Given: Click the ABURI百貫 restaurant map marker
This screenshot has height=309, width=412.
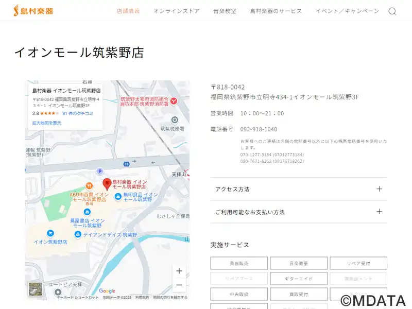Looking at the screenshot, I should tap(89, 186).
